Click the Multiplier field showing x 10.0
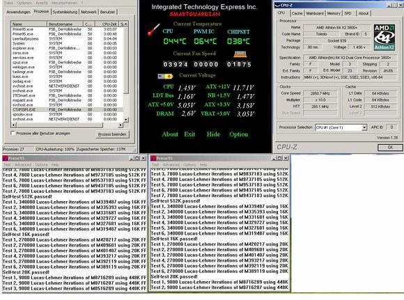 tap(320, 100)
